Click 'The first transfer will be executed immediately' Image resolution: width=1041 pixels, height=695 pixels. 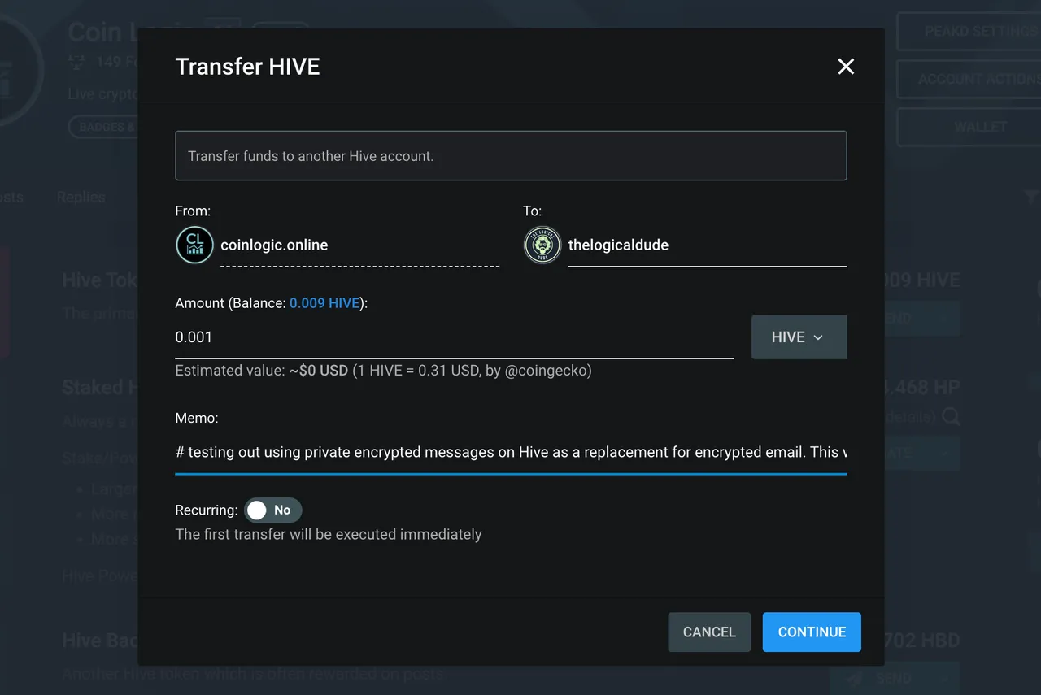(x=329, y=534)
